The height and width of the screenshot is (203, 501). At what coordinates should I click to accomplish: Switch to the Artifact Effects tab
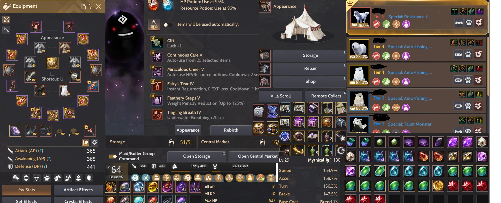pos(78,190)
